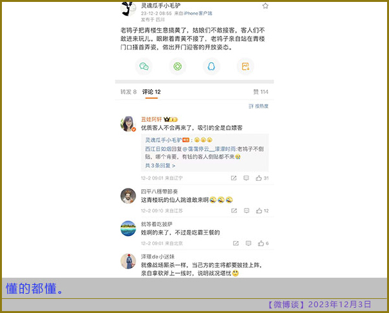Select the 12-2 09:10 来自江苏 timestamp
389x313 pixels.
162,210
